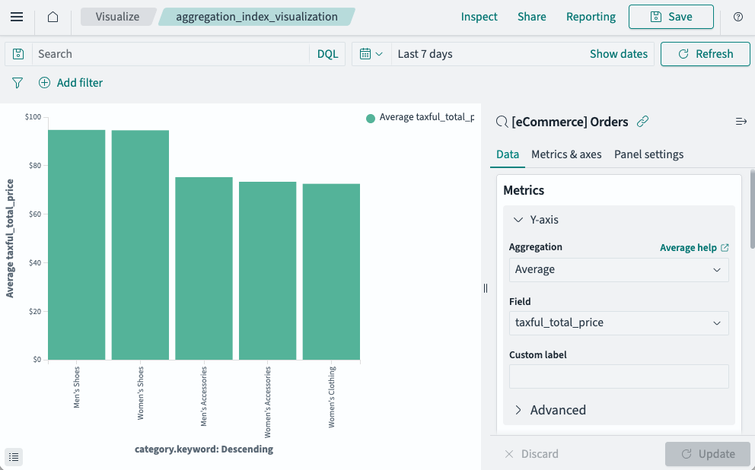The height and width of the screenshot is (470, 755).
Task: Click the panel resize handle
Action: (x=486, y=288)
